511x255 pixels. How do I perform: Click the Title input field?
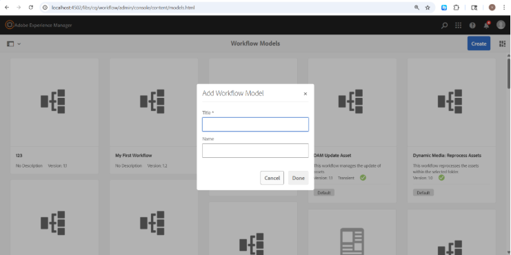pyautogui.click(x=255, y=125)
